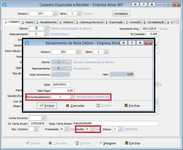Click the Imagem button in main window
The width and height of the screenshot is (183, 150).
(107, 143)
